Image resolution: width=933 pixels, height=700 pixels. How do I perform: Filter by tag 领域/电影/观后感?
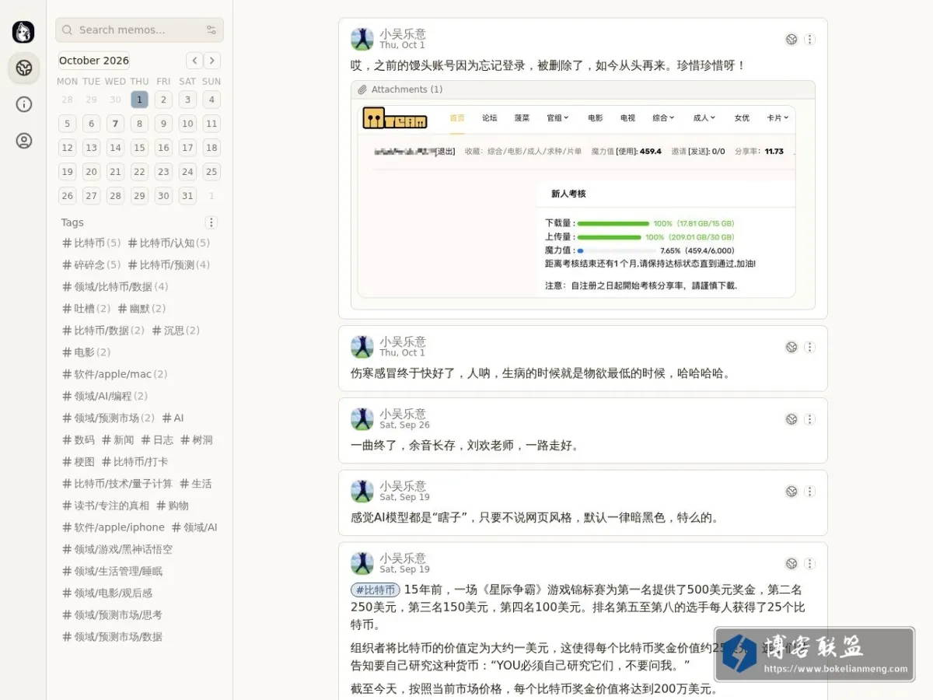(107, 593)
